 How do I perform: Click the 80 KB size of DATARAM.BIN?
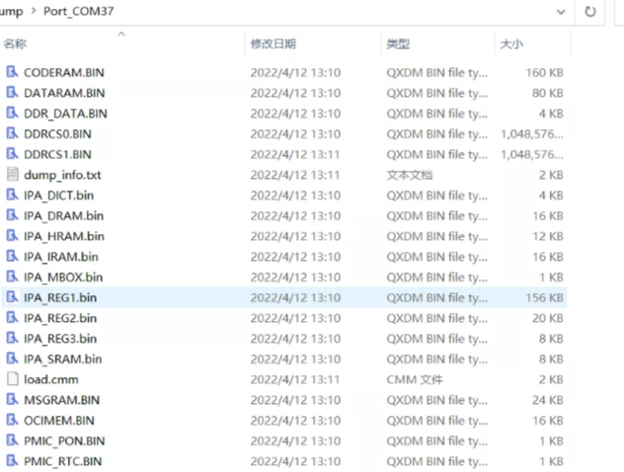[548, 93]
